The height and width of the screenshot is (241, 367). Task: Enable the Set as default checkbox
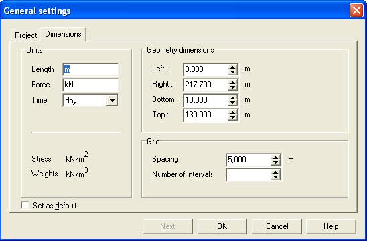click(x=25, y=206)
